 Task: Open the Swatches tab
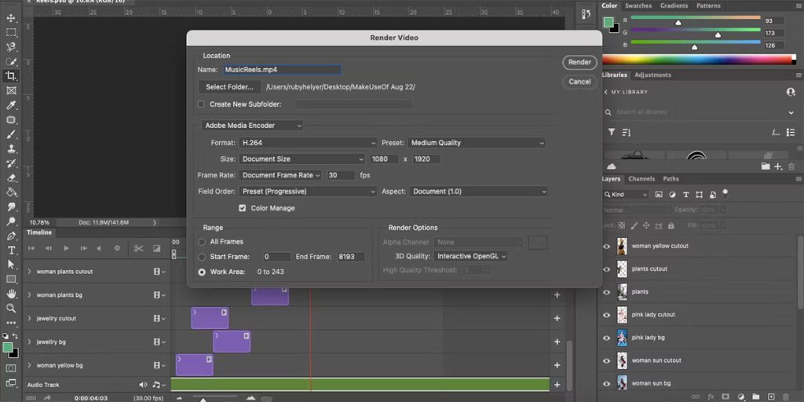coord(637,5)
